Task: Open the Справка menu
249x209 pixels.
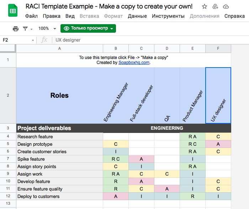Action: point(234,16)
